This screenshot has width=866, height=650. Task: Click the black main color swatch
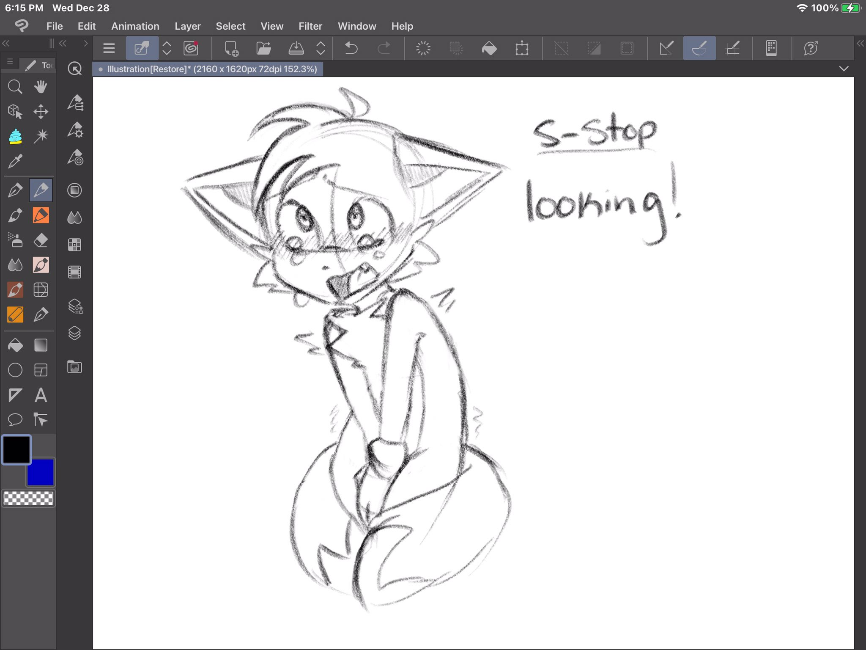(x=16, y=449)
